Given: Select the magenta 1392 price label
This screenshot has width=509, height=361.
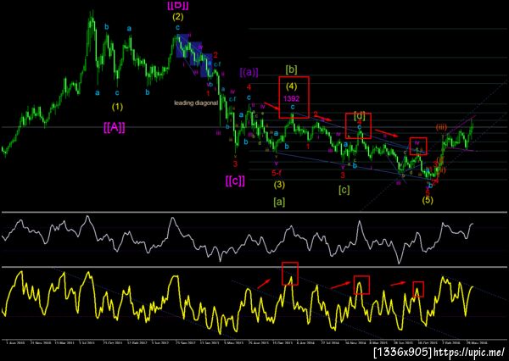Looking at the screenshot, I should tap(292, 98).
